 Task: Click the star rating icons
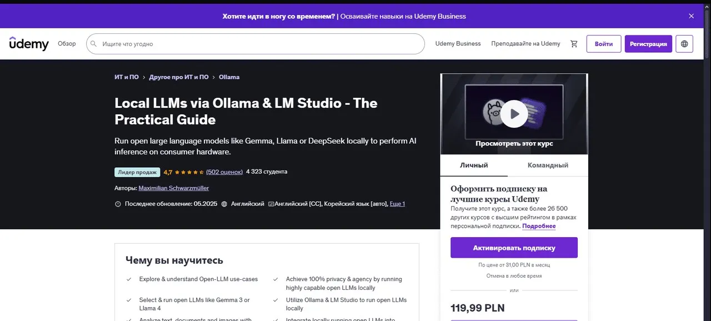point(189,172)
